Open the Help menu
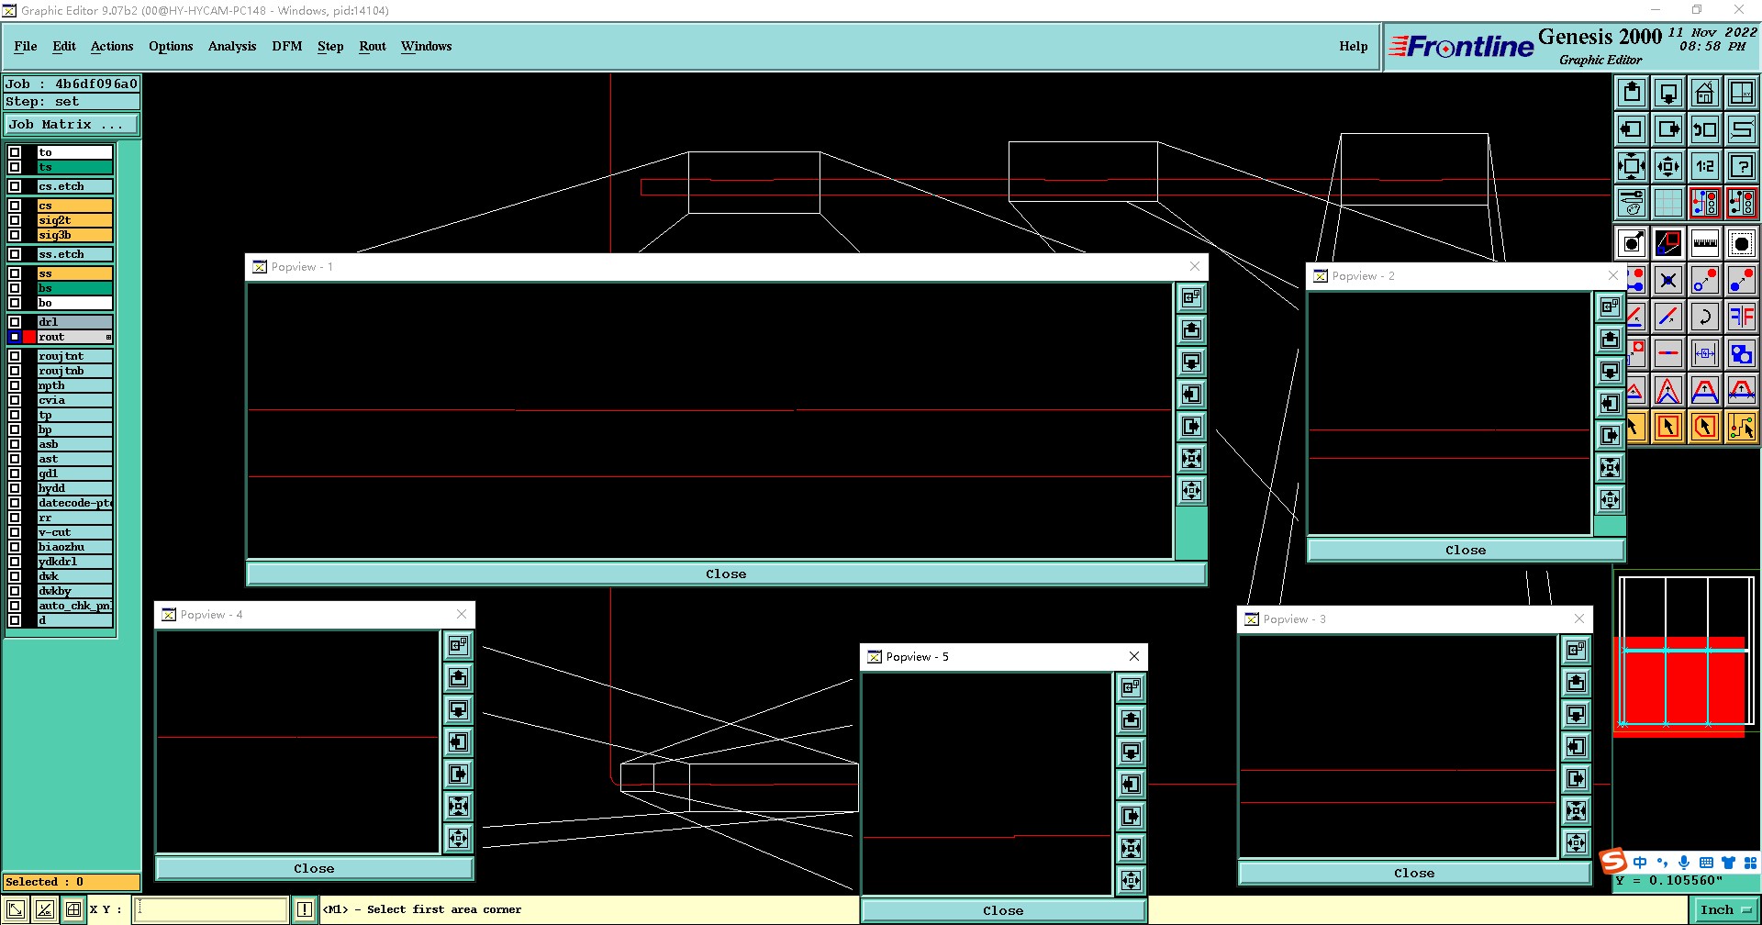This screenshot has height=925, width=1762. (x=1354, y=46)
